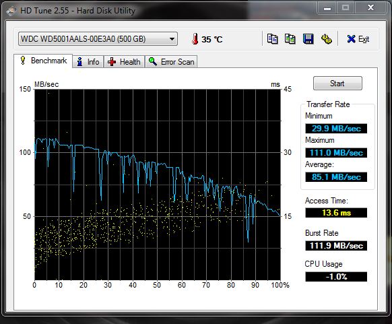This screenshot has height=324, width=392.
Task: Click the MB/sec axis label
Action: tap(46, 84)
